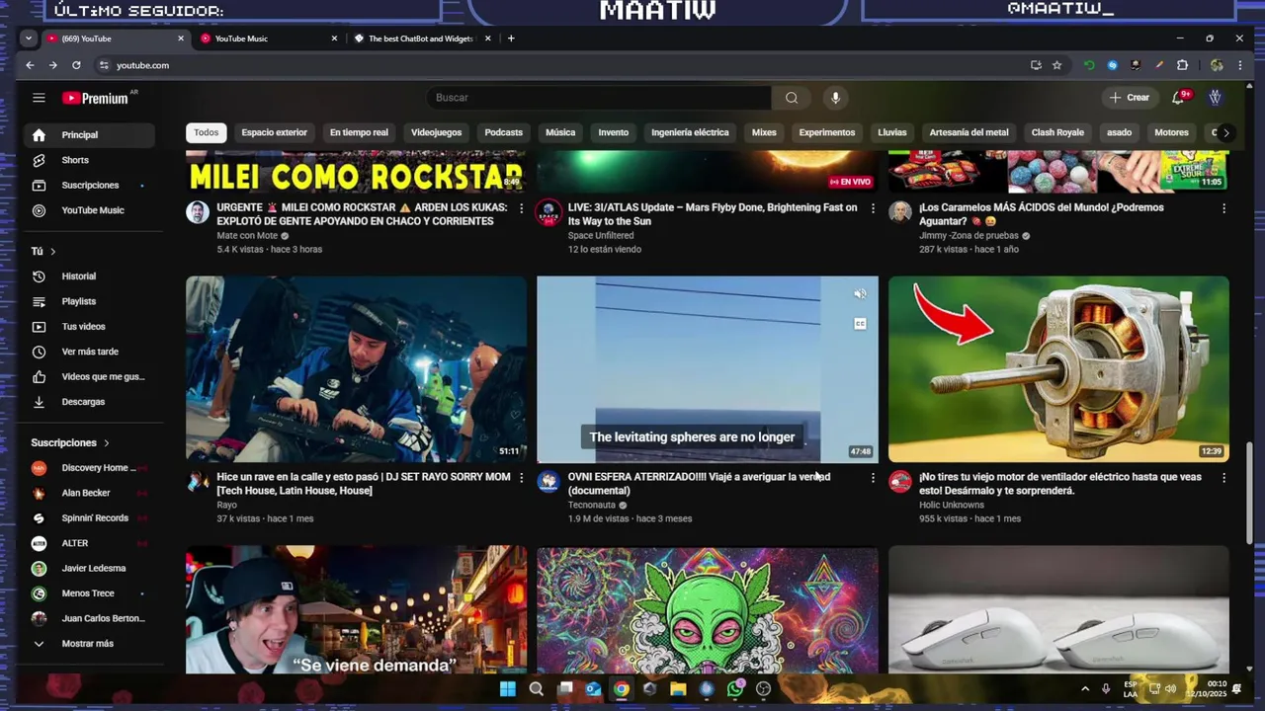
Task: Open options for Caramelos MÁS ÁCIDOS video
Action: pos(1223,208)
